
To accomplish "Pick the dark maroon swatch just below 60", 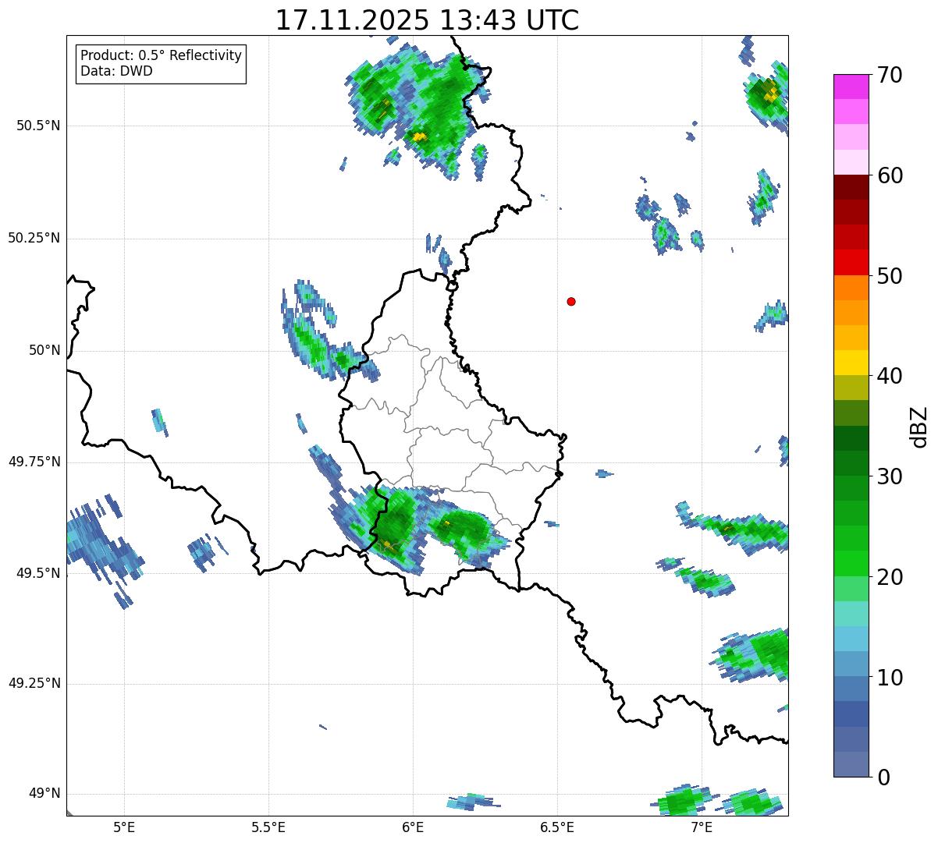I will click(x=851, y=187).
